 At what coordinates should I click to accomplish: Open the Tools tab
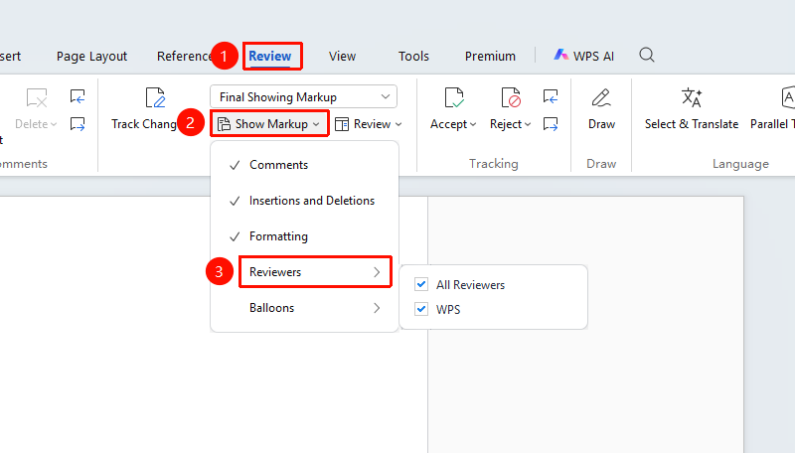[413, 56]
